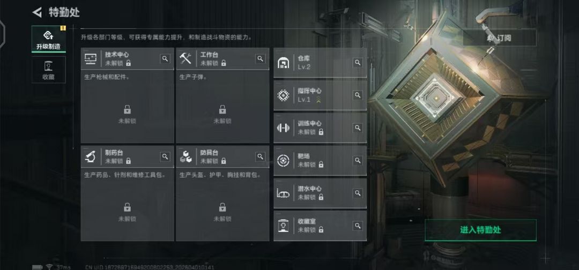Click the dumbbell icon of 训练中心
The width and height of the screenshot is (579, 270).
pyautogui.click(x=283, y=128)
